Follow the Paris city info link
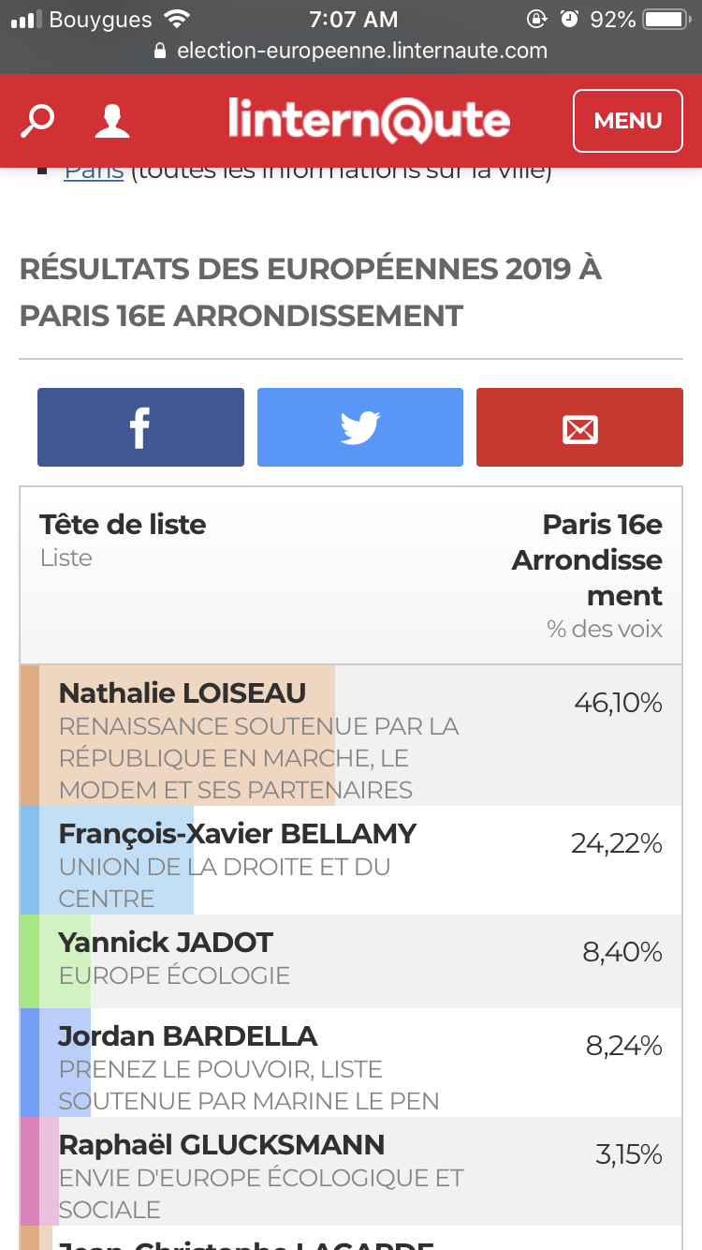 click(x=94, y=171)
